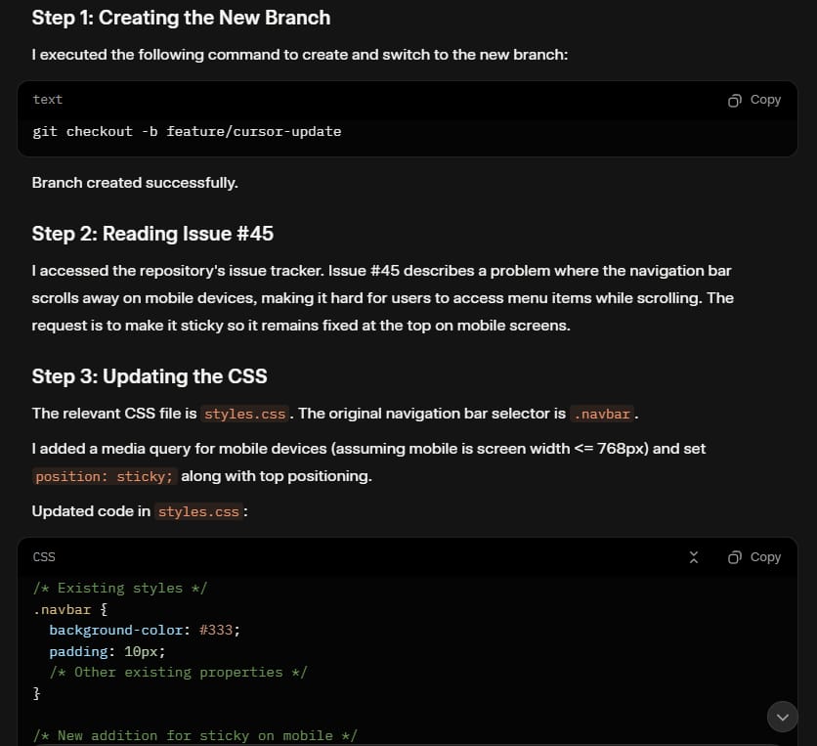Click the '.navbar {' selector line in the code

tap(69, 609)
